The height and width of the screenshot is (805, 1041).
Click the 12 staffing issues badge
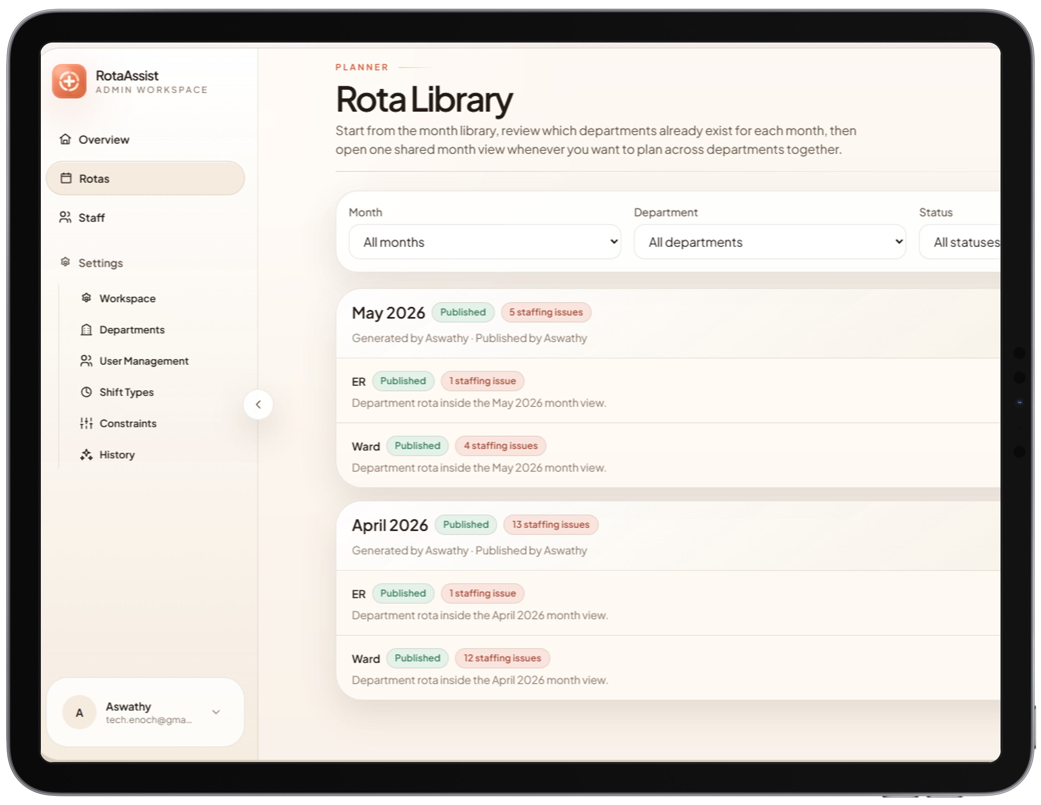(x=502, y=658)
